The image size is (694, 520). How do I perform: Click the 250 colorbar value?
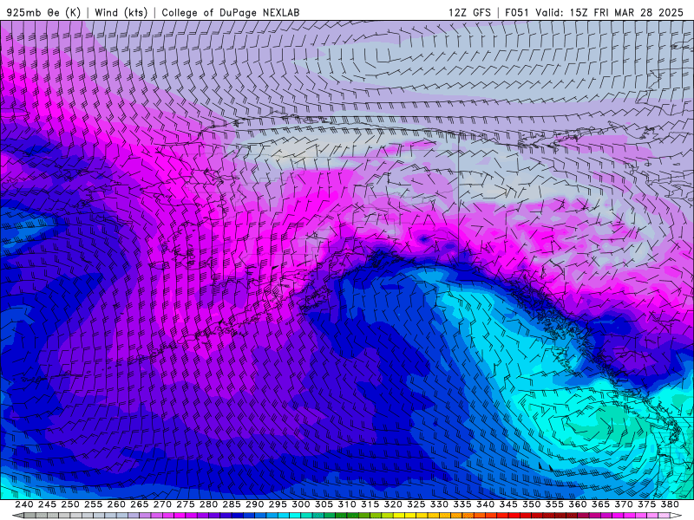pyautogui.click(x=70, y=504)
